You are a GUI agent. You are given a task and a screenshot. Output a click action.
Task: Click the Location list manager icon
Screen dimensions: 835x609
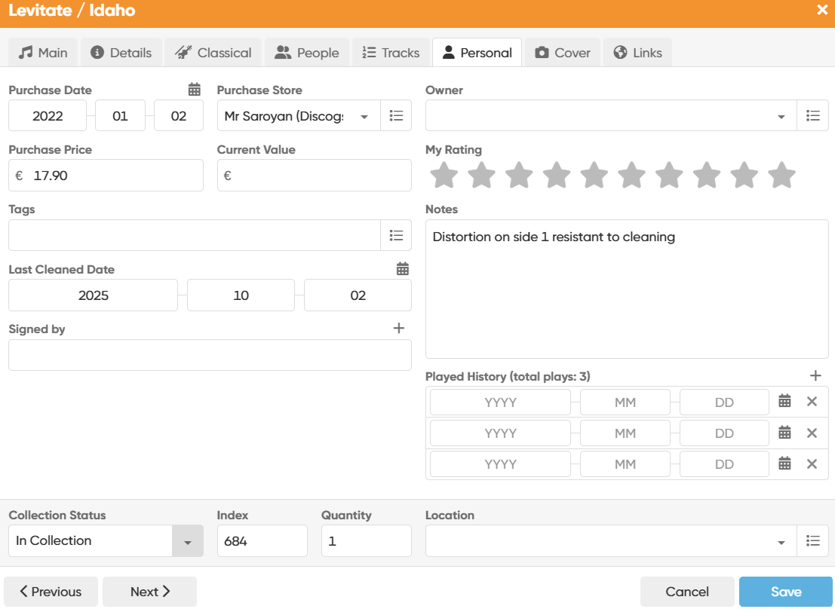click(812, 541)
